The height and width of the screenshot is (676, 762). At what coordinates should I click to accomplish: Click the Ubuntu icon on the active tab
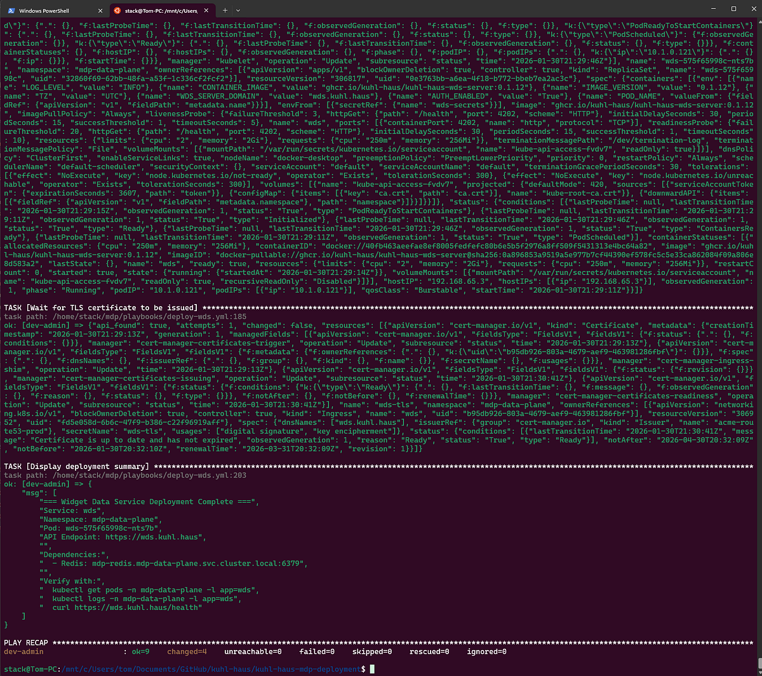[117, 11]
